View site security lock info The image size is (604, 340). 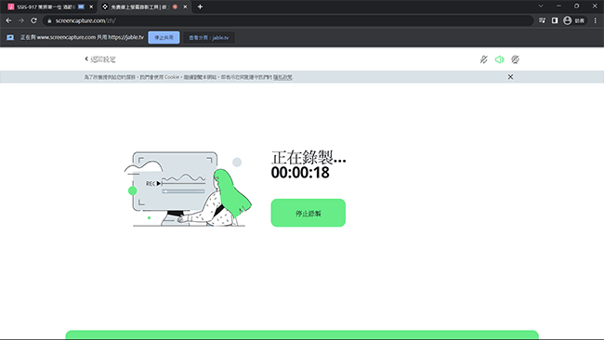[x=49, y=20]
